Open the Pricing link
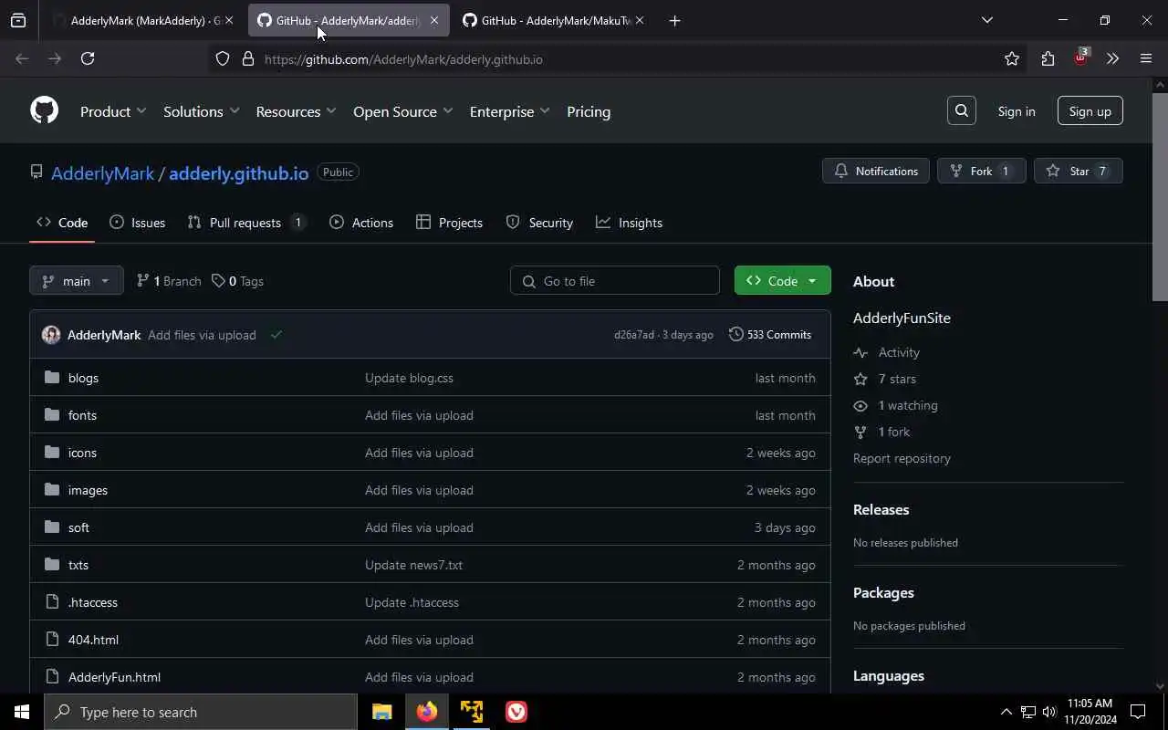 589,111
